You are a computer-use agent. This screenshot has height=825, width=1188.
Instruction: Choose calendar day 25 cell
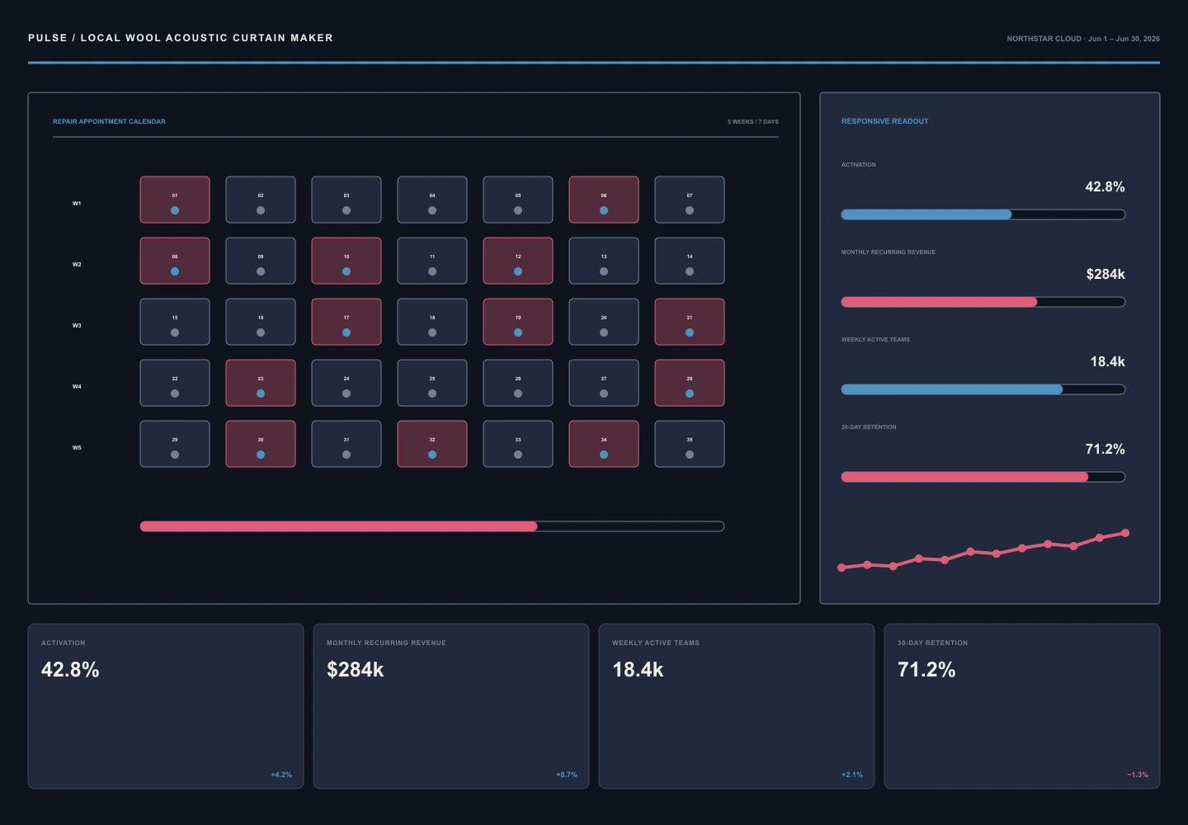click(x=432, y=383)
